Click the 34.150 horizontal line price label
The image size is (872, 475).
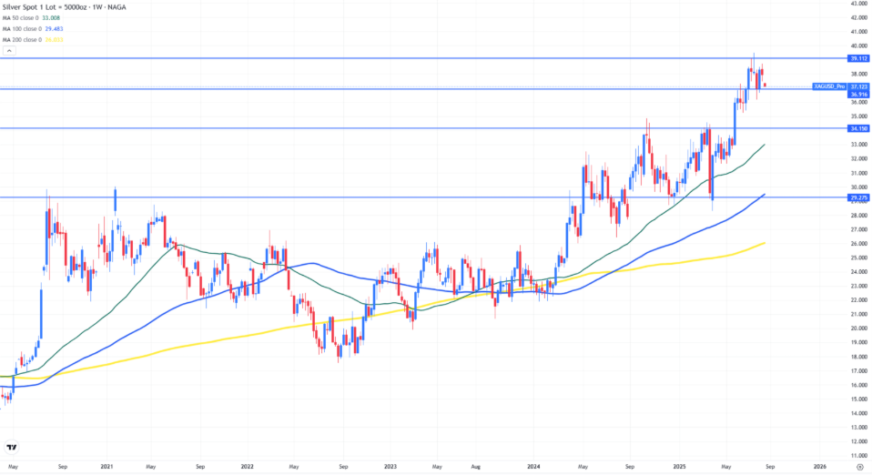(x=858, y=128)
